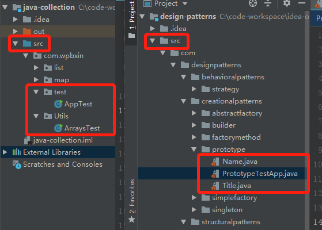The height and width of the screenshot is (230, 322).
Task: Open the 2: Favorites side tab
Action: (132, 201)
